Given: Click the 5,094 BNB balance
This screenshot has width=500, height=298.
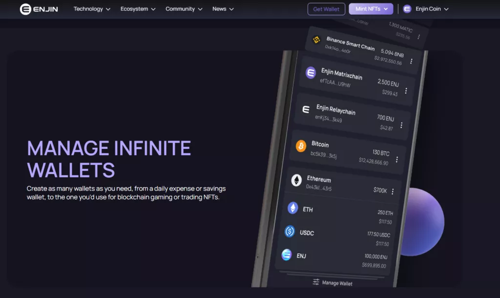Looking at the screenshot, I should [392, 53].
